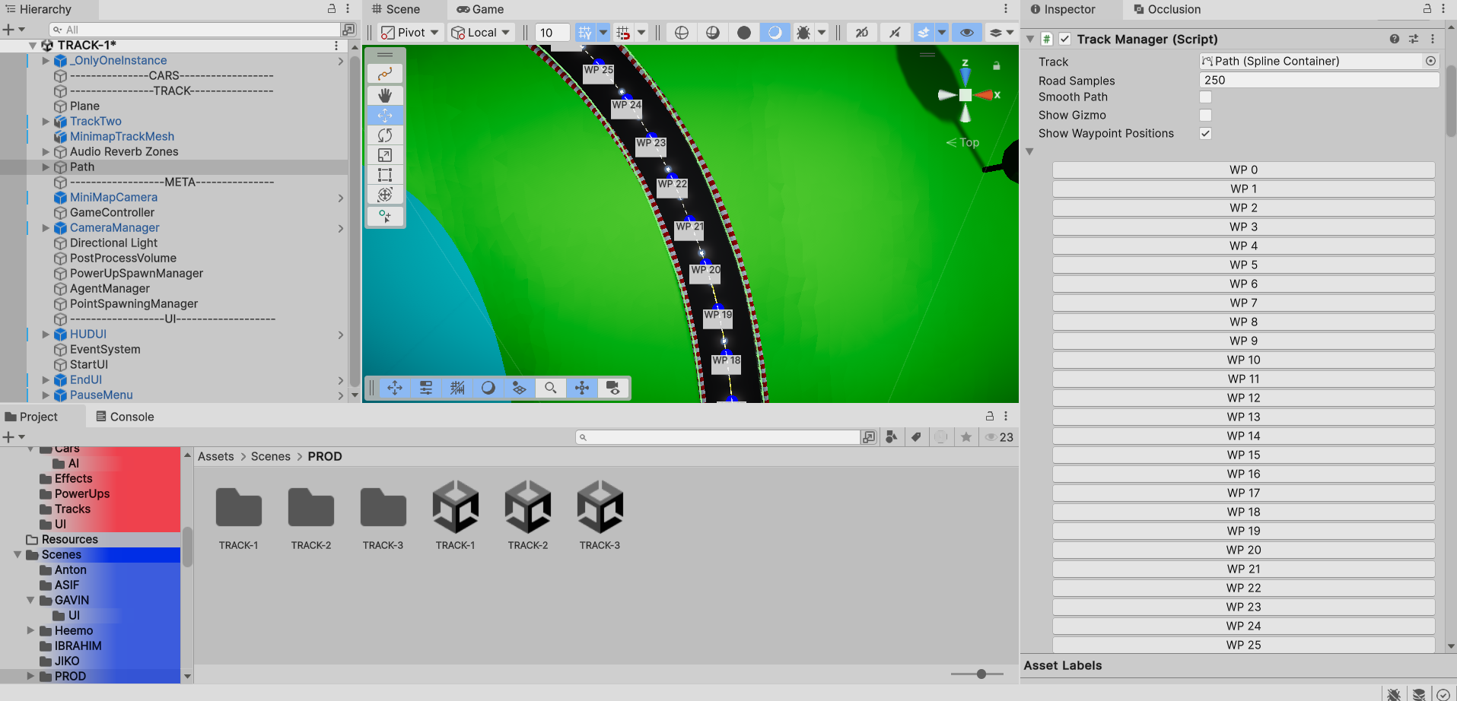The width and height of the screenshot is (1457, 701).
Task: Click the WP 0 button
Action: 1243,170
